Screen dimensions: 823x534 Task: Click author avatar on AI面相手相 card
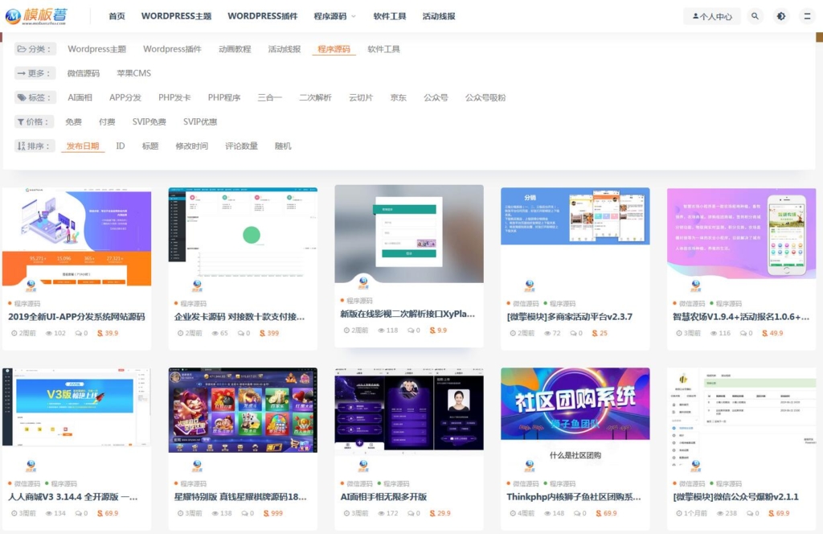click(x=363, y=466)
